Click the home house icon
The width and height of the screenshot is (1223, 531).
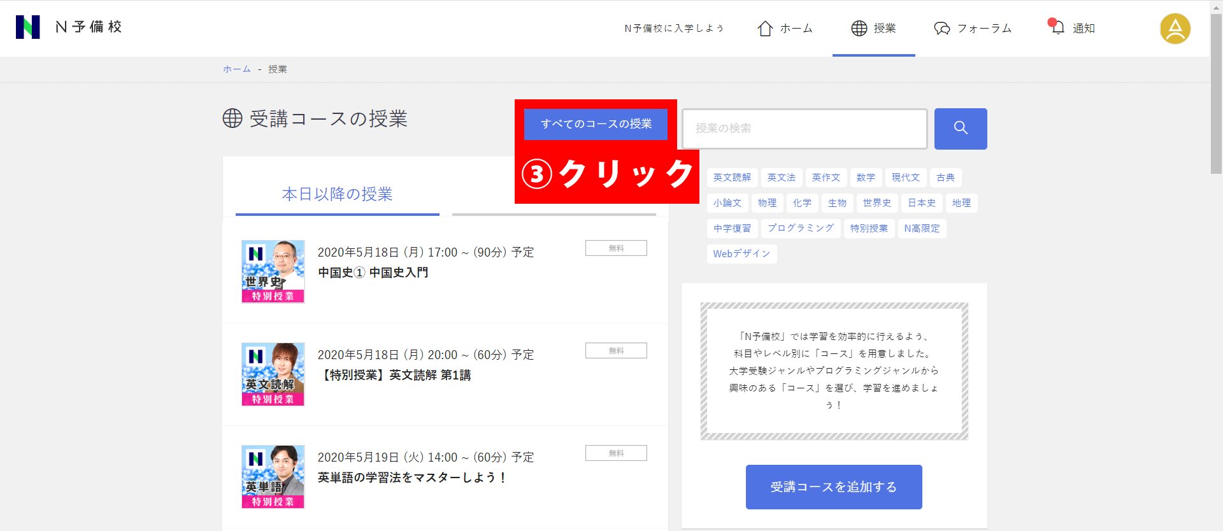click(765, 29)
